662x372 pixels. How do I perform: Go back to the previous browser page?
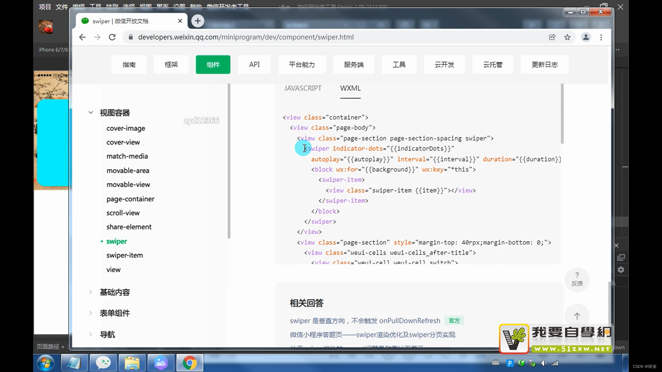pos(82,37)
